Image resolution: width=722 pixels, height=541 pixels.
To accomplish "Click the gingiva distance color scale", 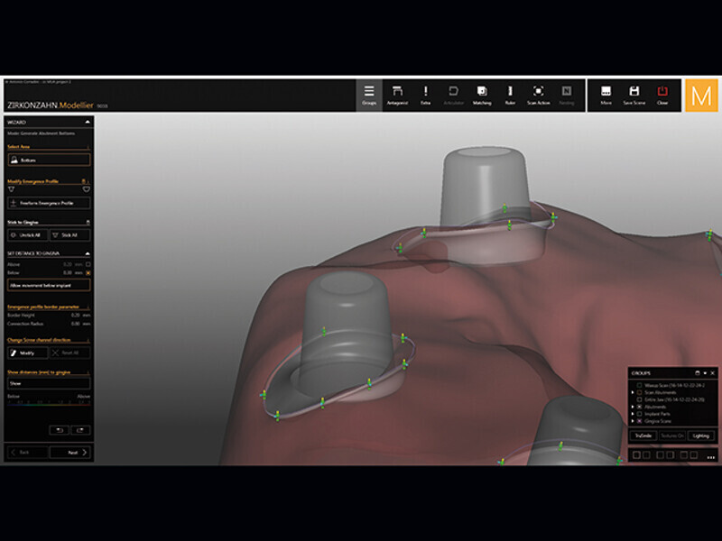I will click(49, 403).
